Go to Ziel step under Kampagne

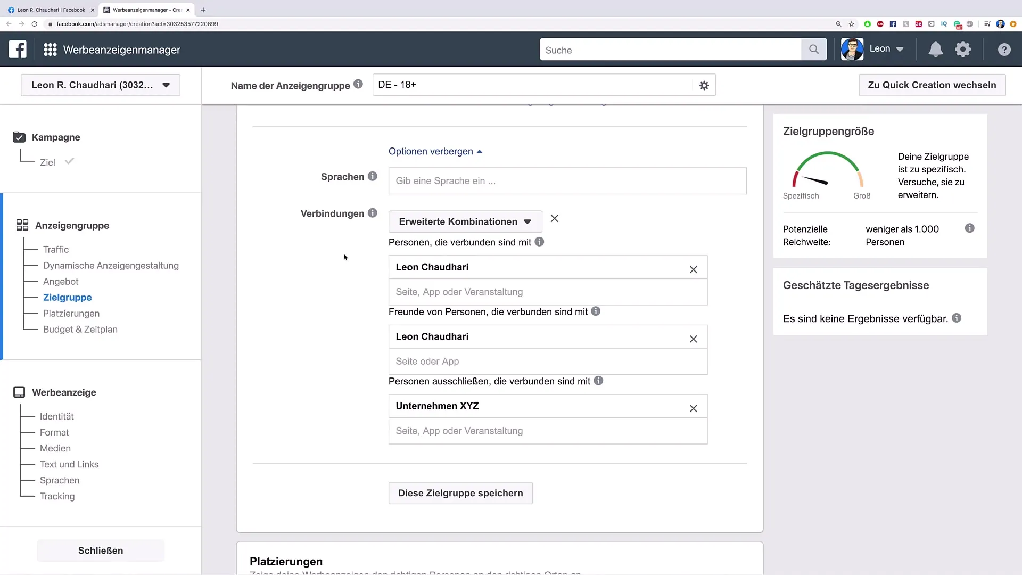click(47, 162)
